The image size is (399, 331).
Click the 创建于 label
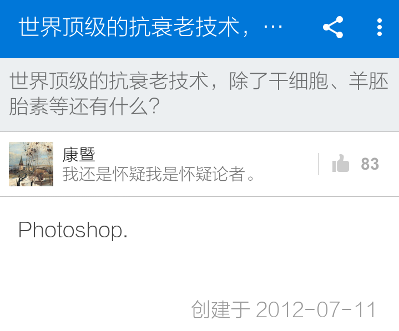pos(220,309)
